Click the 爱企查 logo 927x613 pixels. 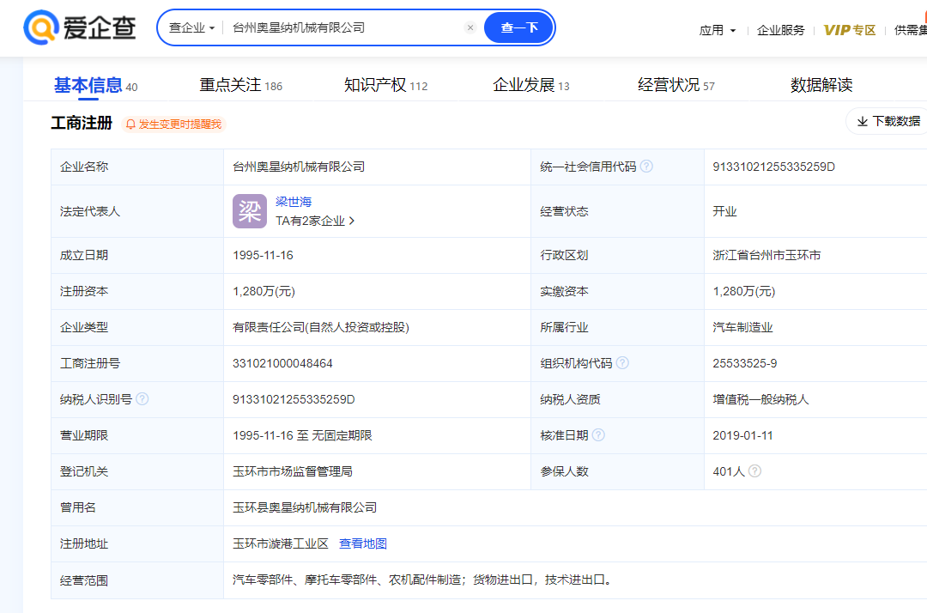tap(80, 27)
